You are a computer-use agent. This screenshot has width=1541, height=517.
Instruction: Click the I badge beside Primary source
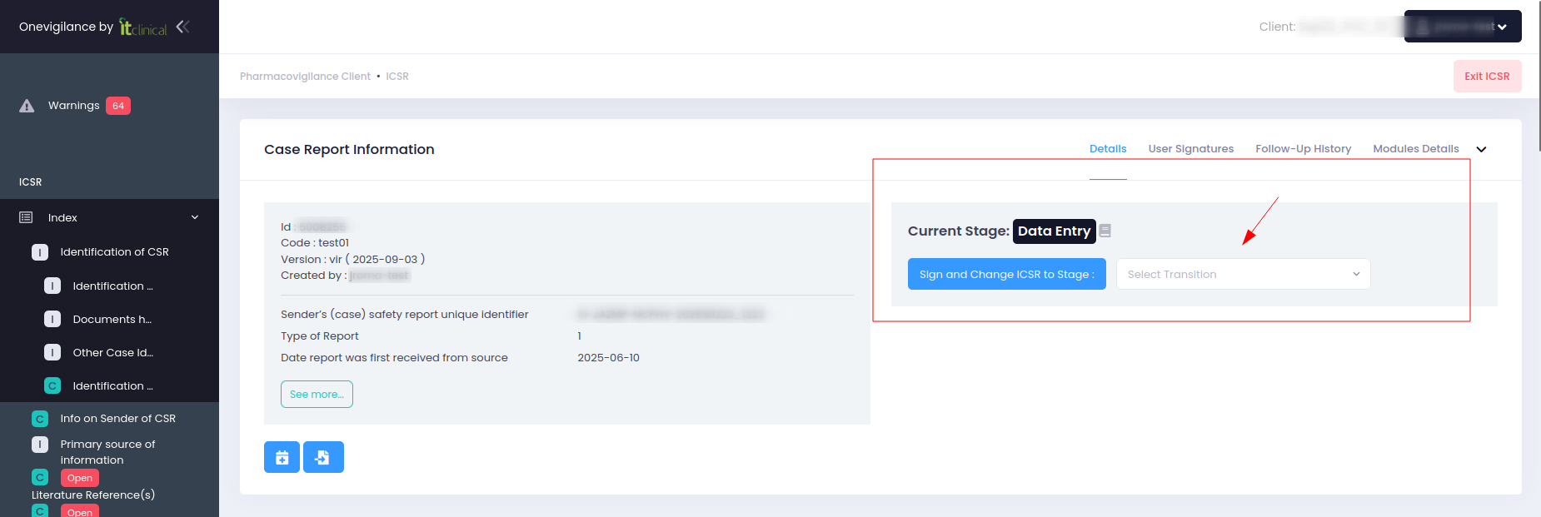pos(40,445)
